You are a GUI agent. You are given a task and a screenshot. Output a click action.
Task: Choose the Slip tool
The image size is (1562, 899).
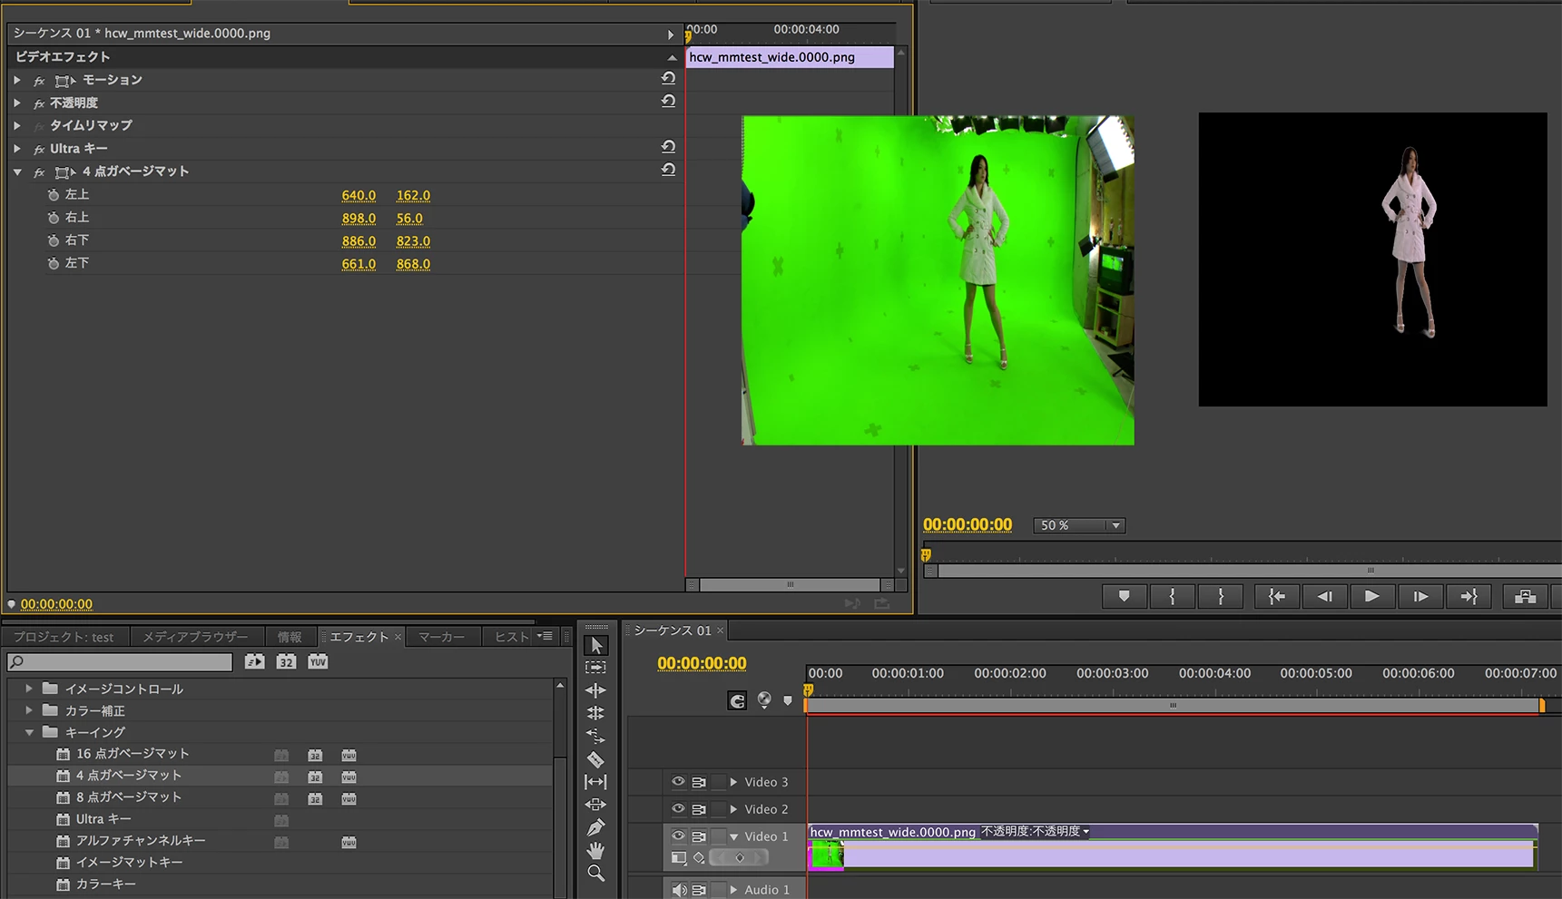[595, 782]
